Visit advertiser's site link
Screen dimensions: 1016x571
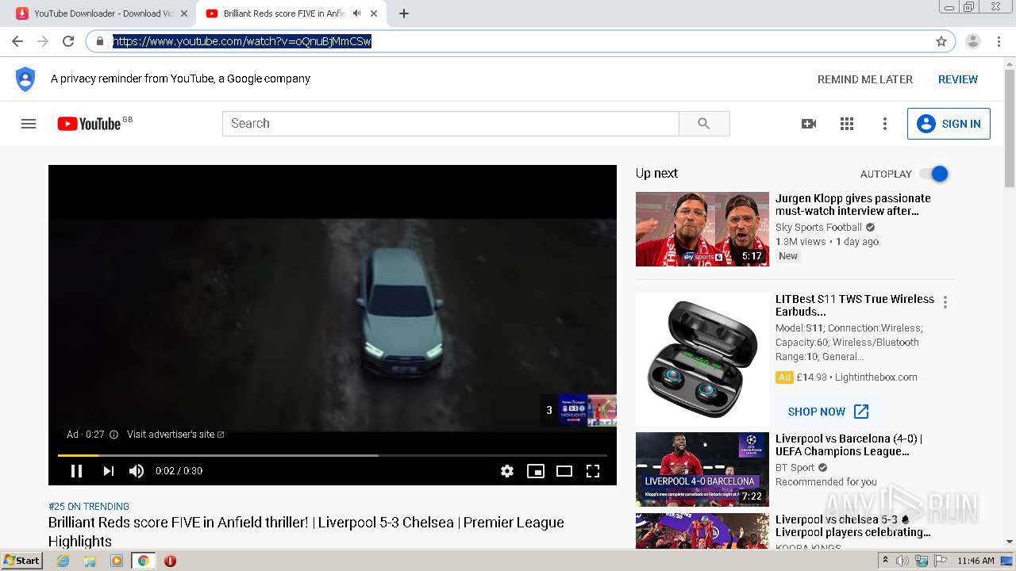(175, 435)
